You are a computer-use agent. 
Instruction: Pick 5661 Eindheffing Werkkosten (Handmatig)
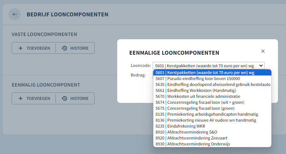pos(212,90)
